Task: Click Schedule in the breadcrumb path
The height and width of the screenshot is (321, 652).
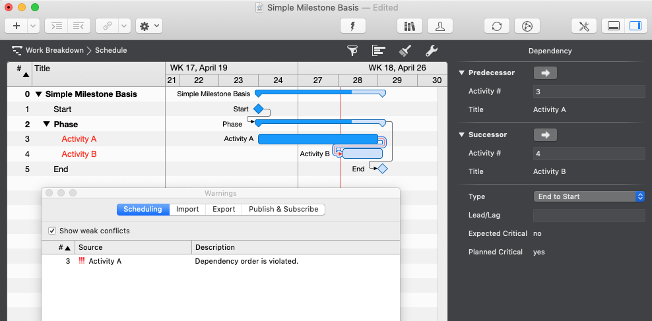Action: (111, 50)
